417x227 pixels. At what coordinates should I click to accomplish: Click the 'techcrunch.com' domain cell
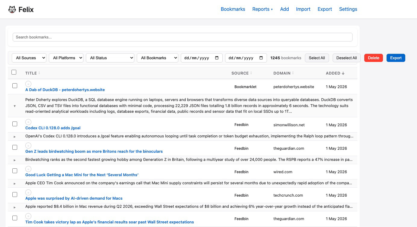click(288, 195)
